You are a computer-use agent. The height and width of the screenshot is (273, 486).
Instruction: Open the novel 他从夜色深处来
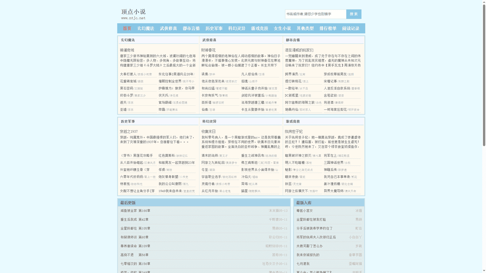[x=213, y=81]
